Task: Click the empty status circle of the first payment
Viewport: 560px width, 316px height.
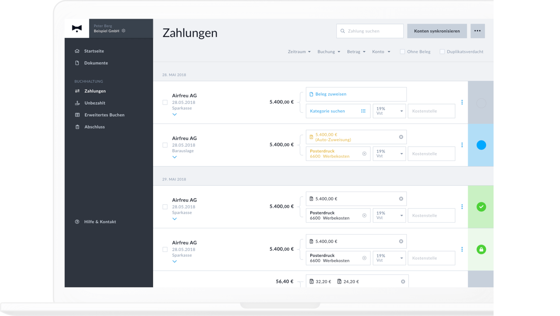Action: click(481, 103)
